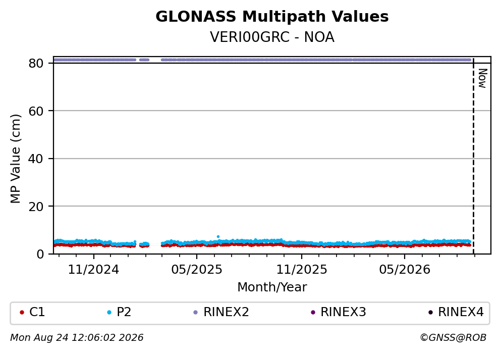Click the 05/2026 x-axis tick label

[405, 270]
